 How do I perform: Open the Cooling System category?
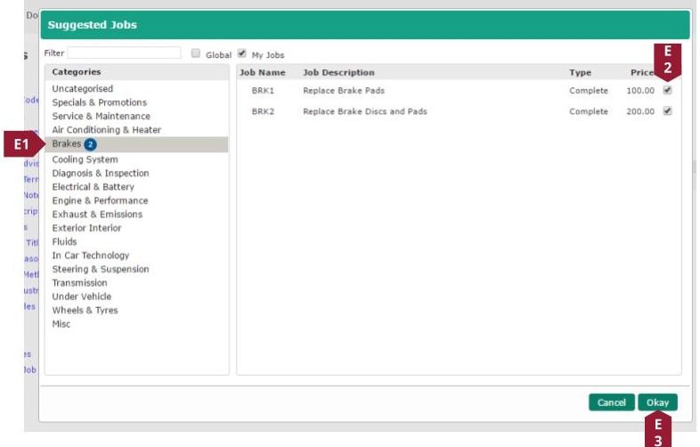coord(85,159)
